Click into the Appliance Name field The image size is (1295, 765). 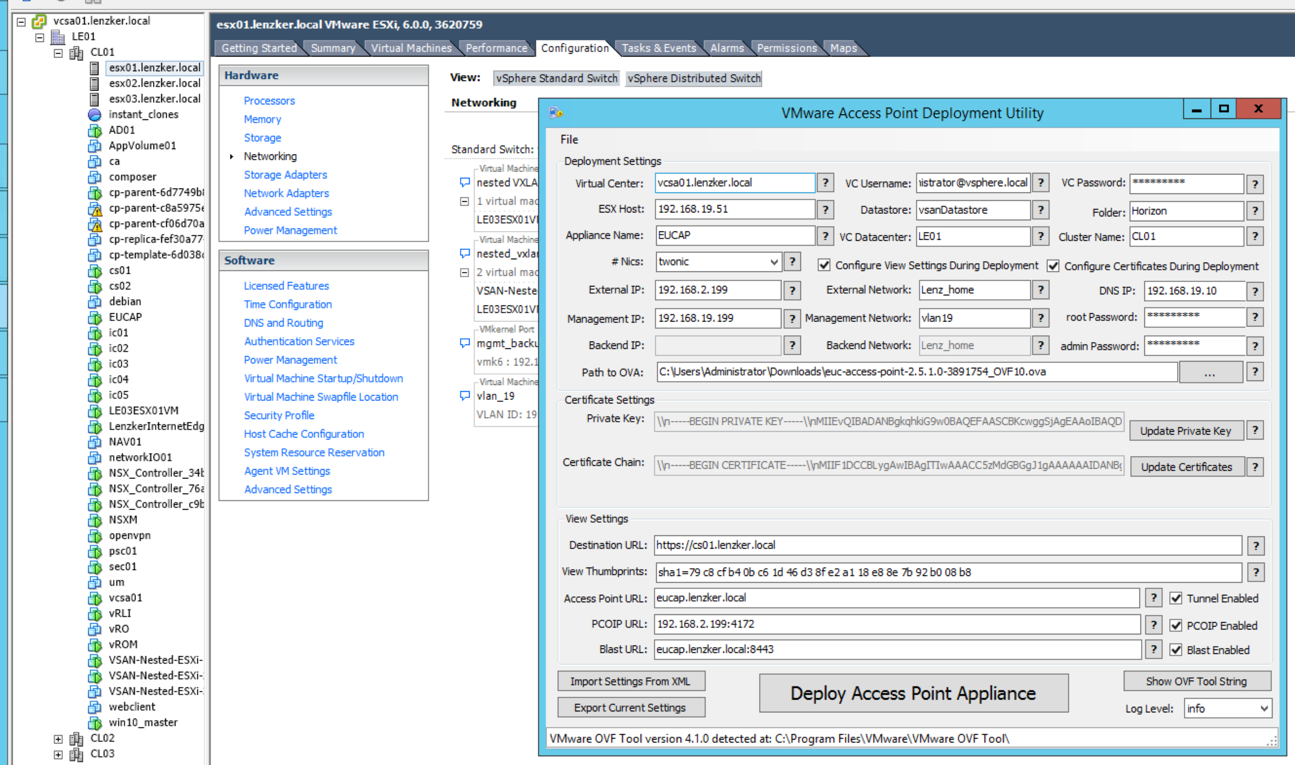click(x=734, y=236)
